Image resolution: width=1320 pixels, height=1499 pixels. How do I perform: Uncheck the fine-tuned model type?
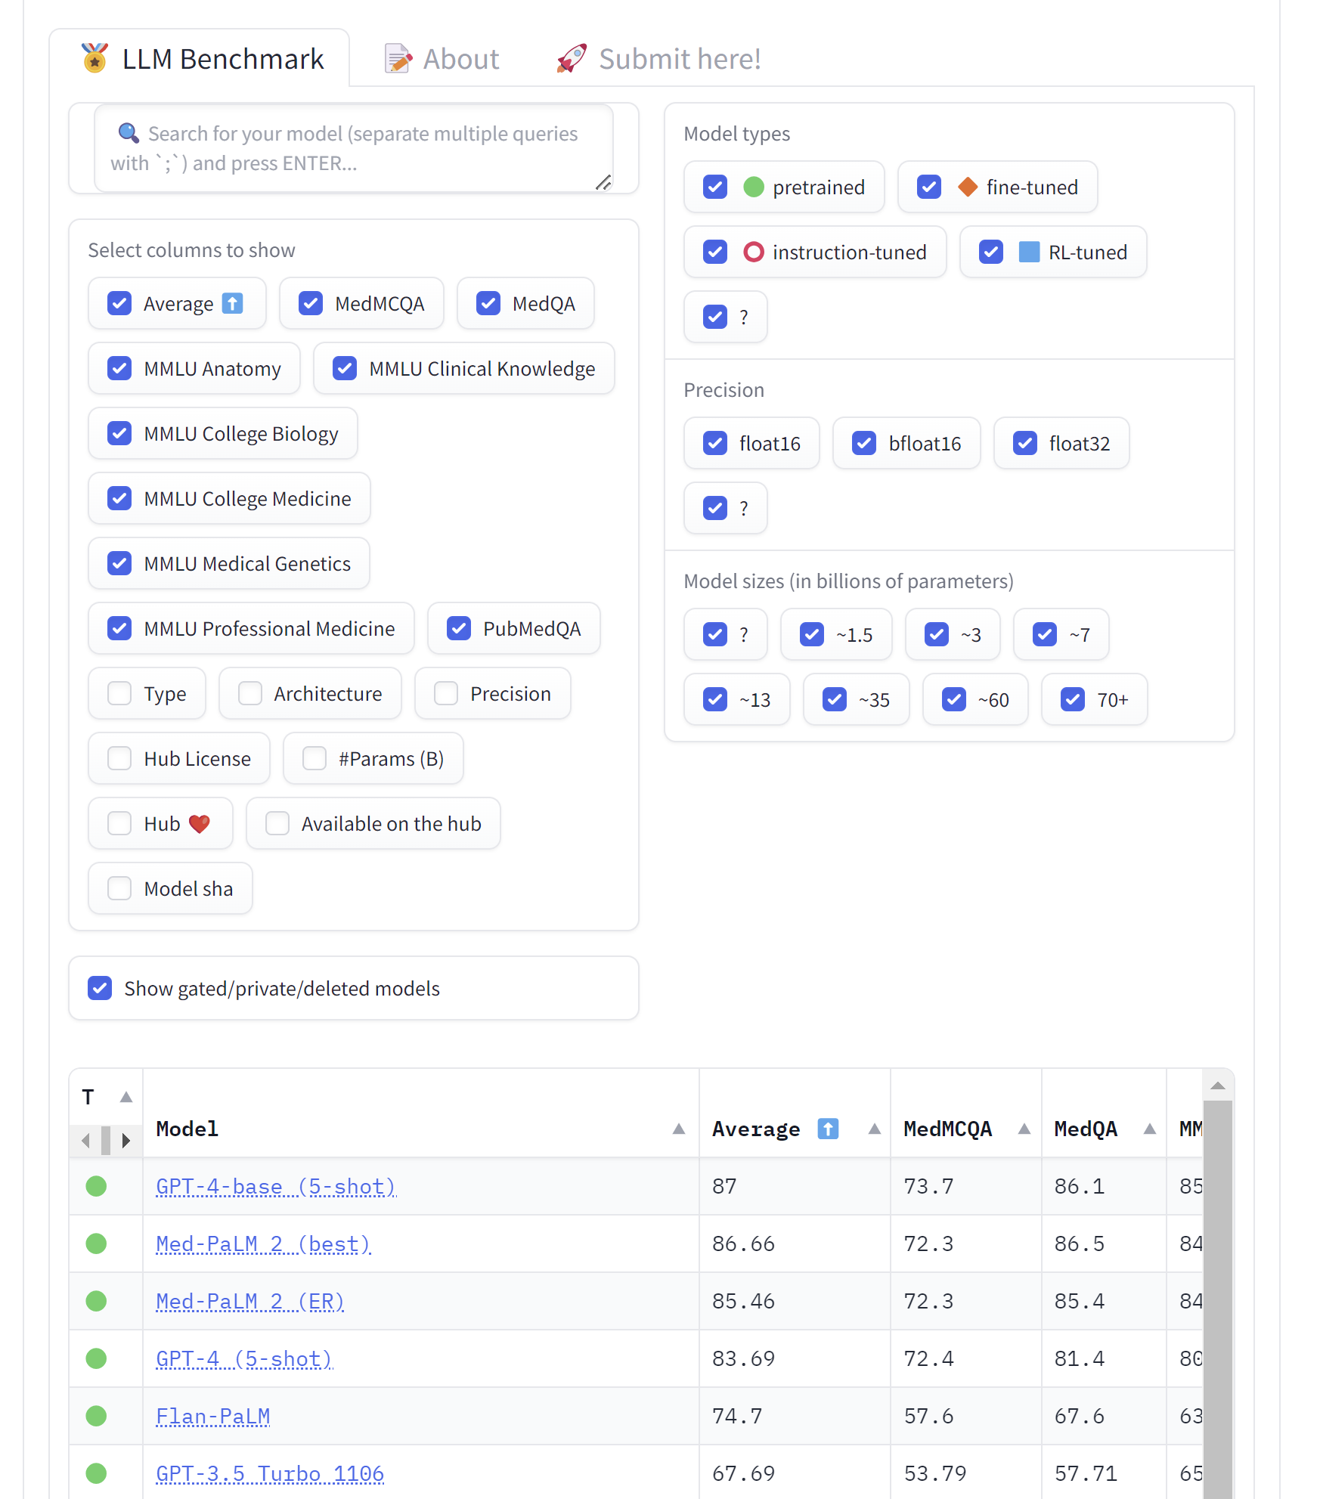[x=929, y=187]
